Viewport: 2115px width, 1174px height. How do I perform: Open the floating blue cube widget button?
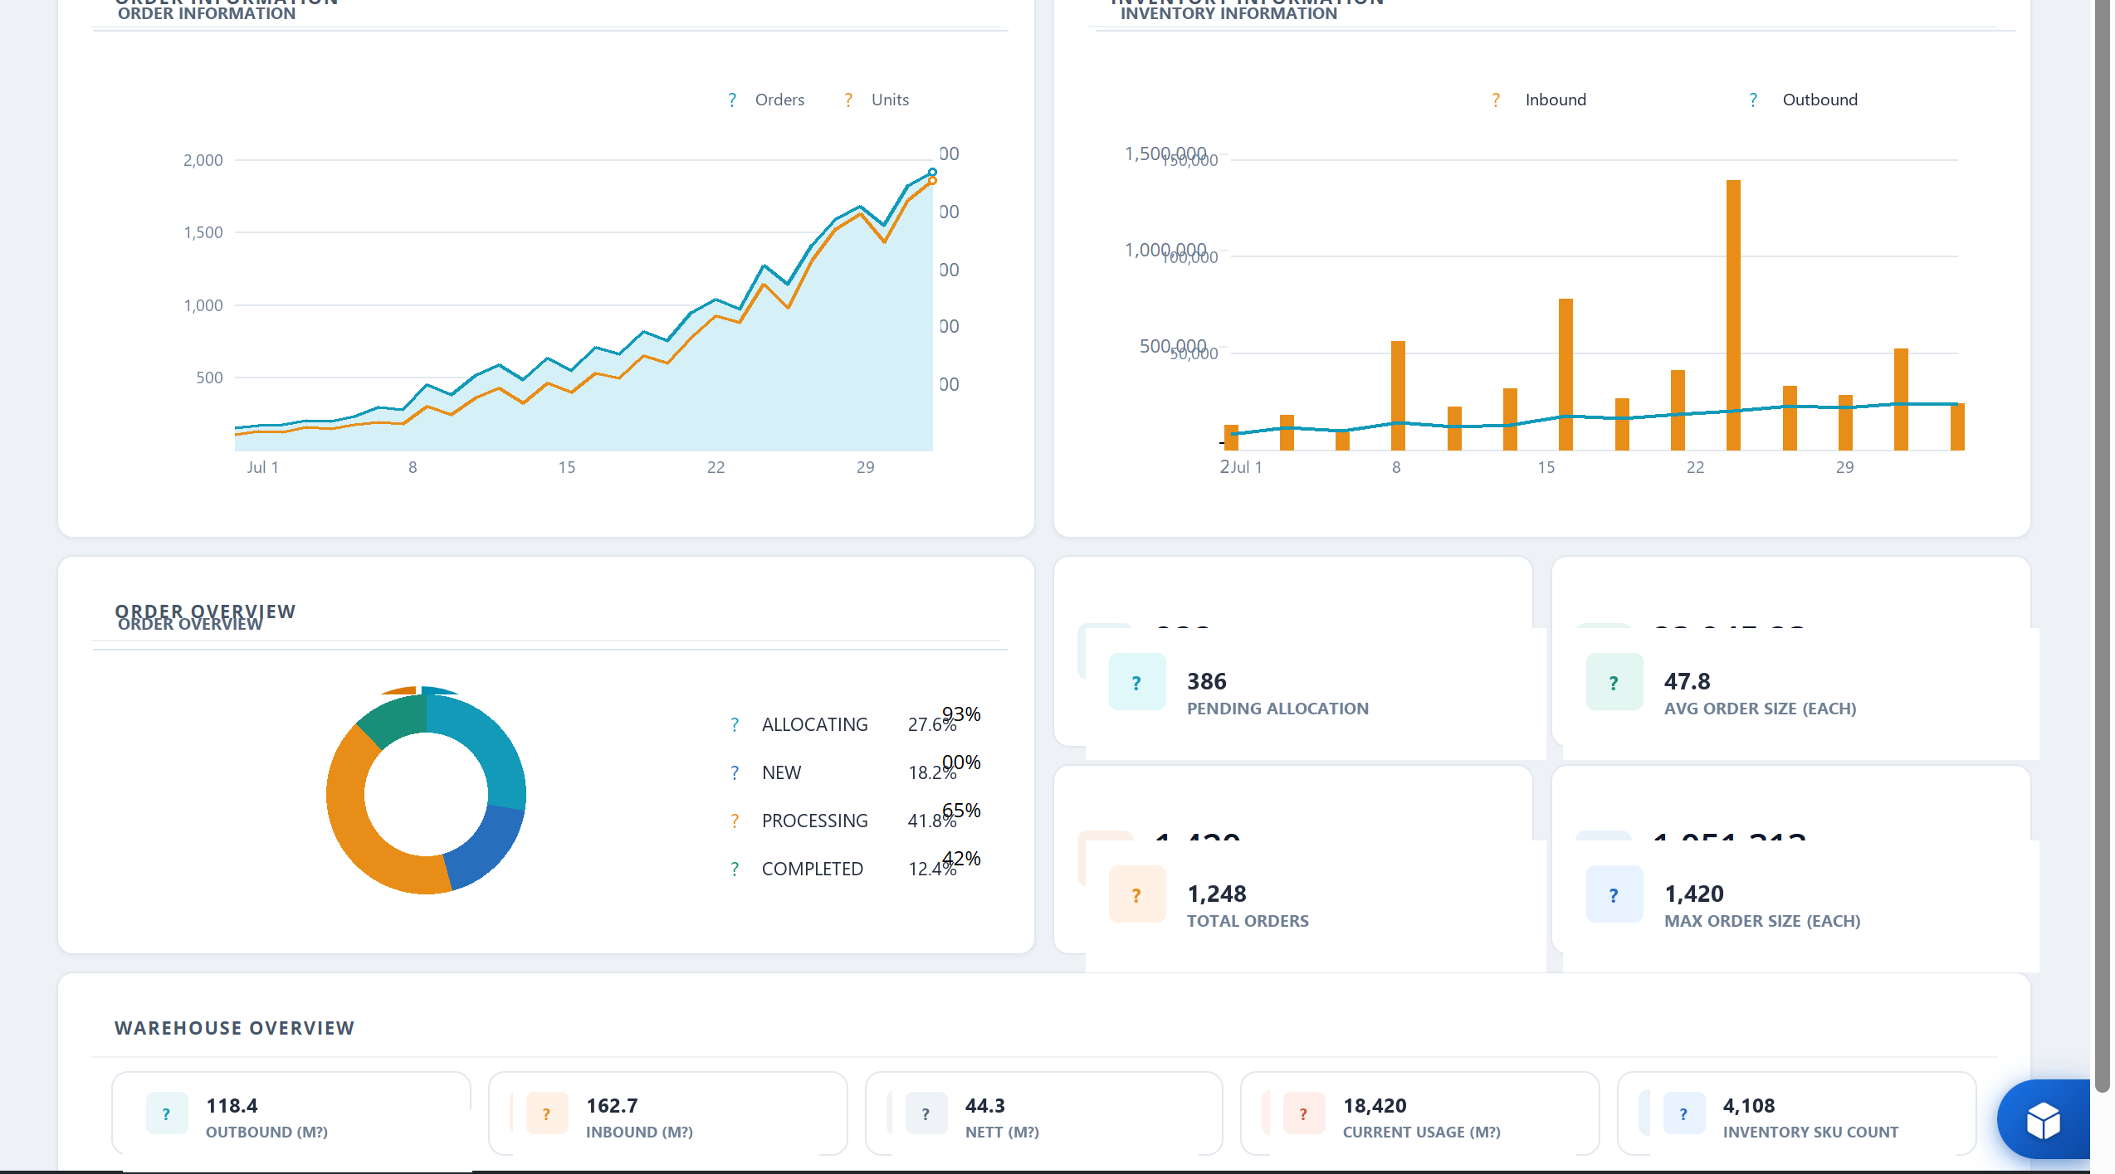pos(2043,1119)
